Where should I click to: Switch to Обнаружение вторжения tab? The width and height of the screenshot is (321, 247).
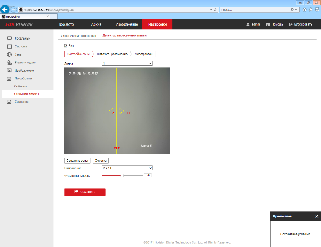coord(79,36)
